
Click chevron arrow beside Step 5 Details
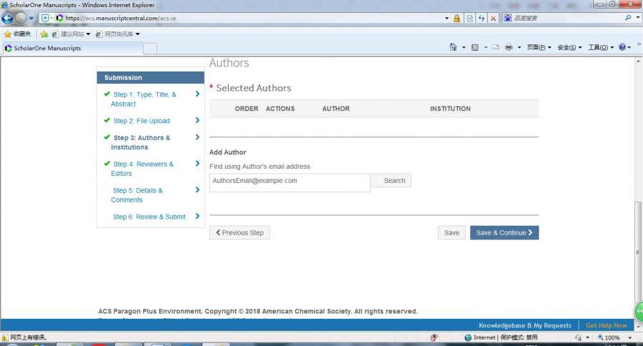click(197, 189)
